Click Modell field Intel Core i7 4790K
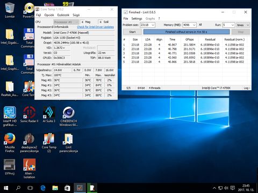This screenshot has height=193, width=258. pyautogui.click(x=84, y=33)
